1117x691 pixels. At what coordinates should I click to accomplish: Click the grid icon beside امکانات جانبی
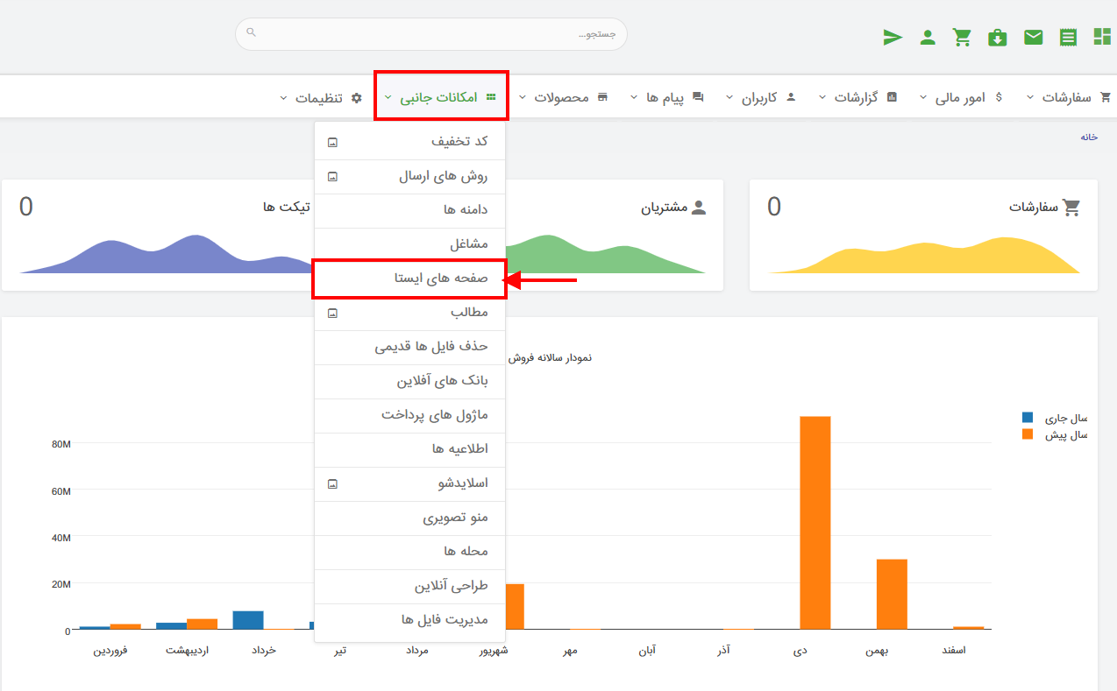point(491,97)
